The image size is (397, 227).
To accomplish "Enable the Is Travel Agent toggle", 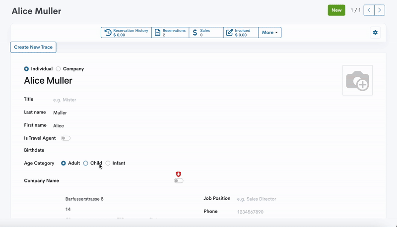I will (66, 138).
